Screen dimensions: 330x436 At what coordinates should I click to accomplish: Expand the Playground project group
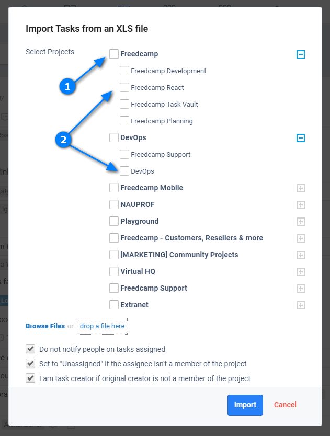(x=301, y=222)
